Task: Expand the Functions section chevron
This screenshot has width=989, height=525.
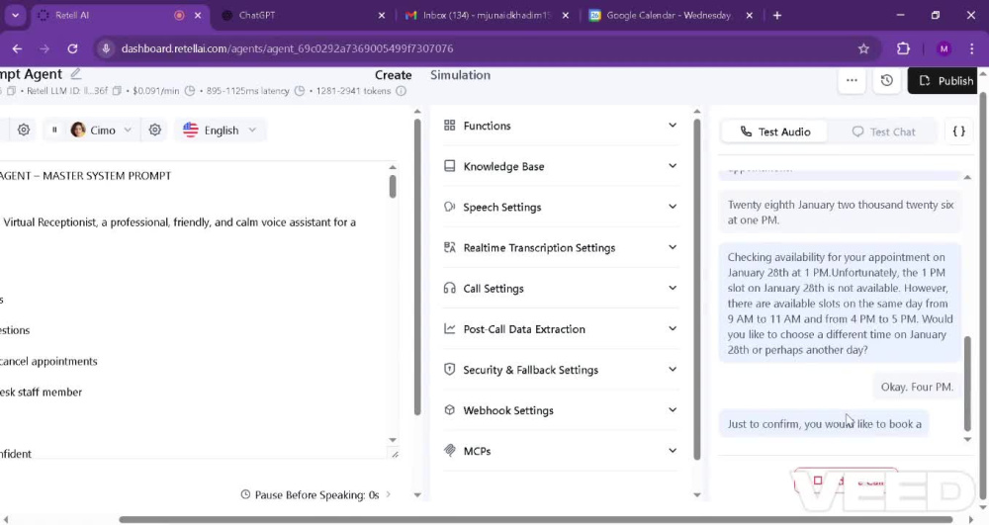Action: tap(673, 125)
